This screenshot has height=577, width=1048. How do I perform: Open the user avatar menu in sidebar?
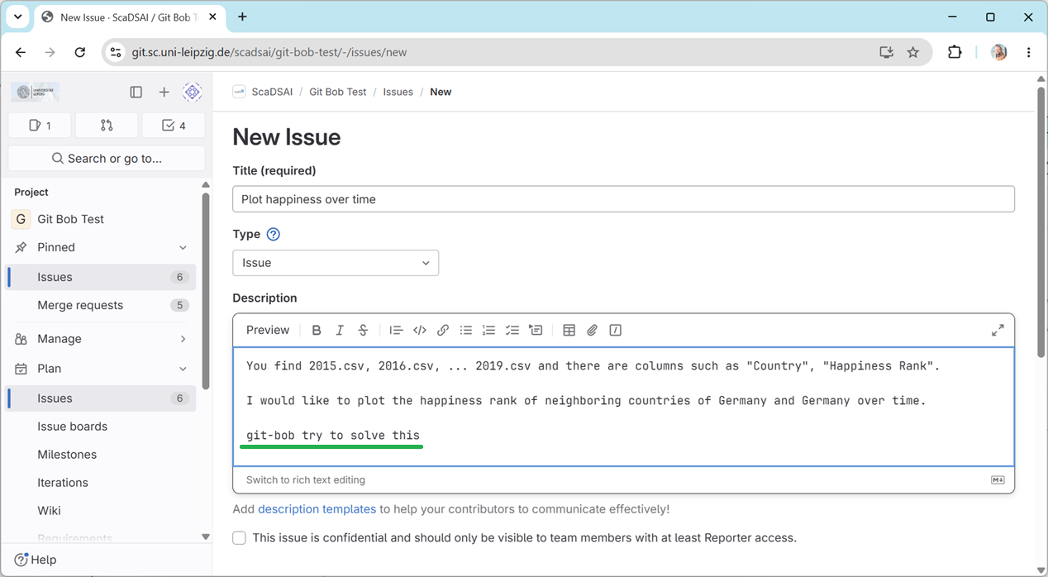193,92
